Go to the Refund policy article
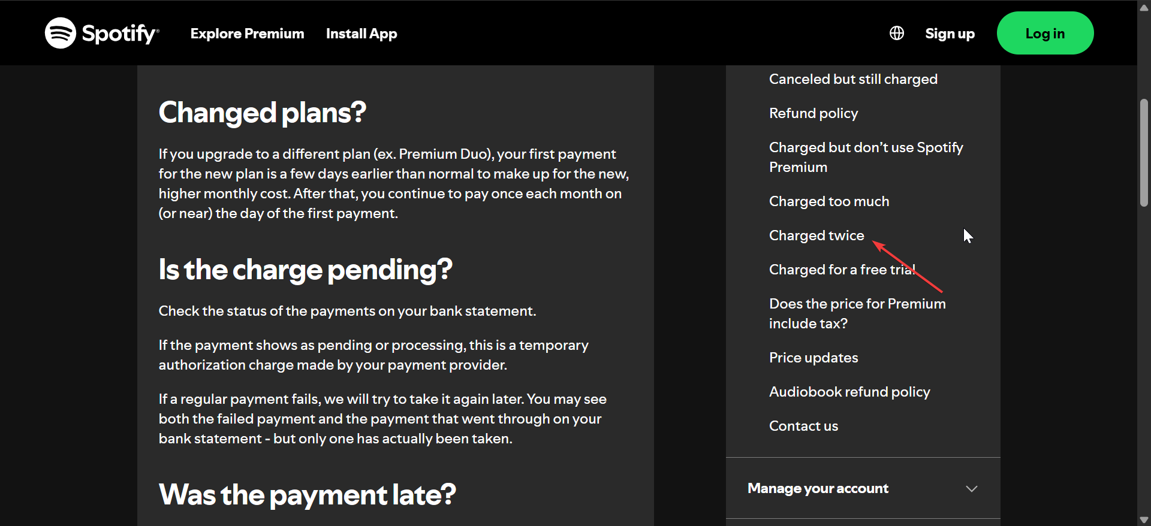Image resolution: width=1151 pixels, height=526 pixels. point(813,113)
